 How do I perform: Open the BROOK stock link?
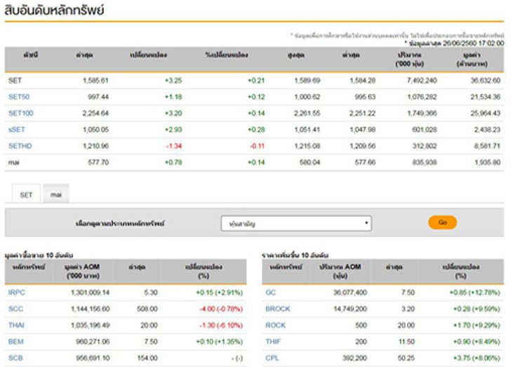[278, 308]
